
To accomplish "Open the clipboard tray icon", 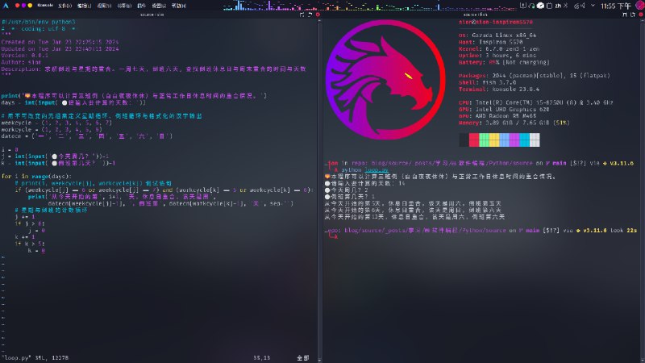I will (523, 6).
